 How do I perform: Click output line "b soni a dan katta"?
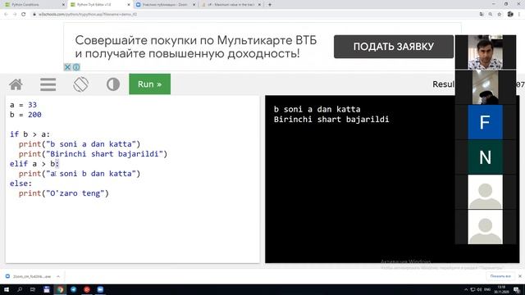[317, 109]
